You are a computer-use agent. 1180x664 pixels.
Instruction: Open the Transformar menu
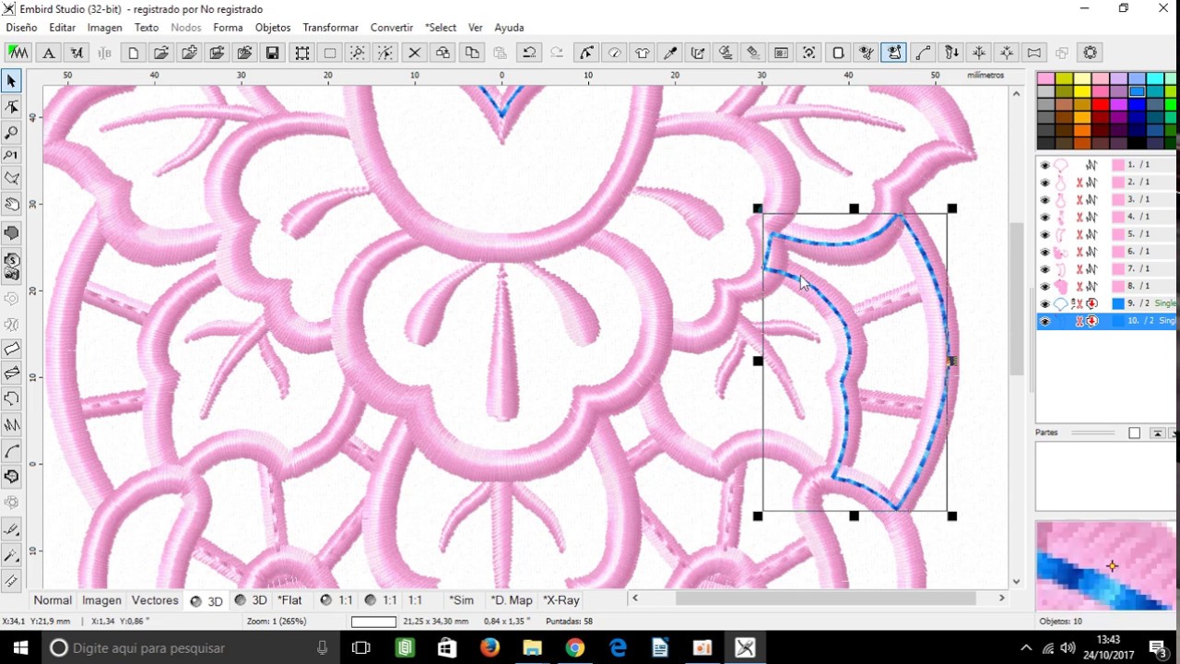tap(330, 28)
